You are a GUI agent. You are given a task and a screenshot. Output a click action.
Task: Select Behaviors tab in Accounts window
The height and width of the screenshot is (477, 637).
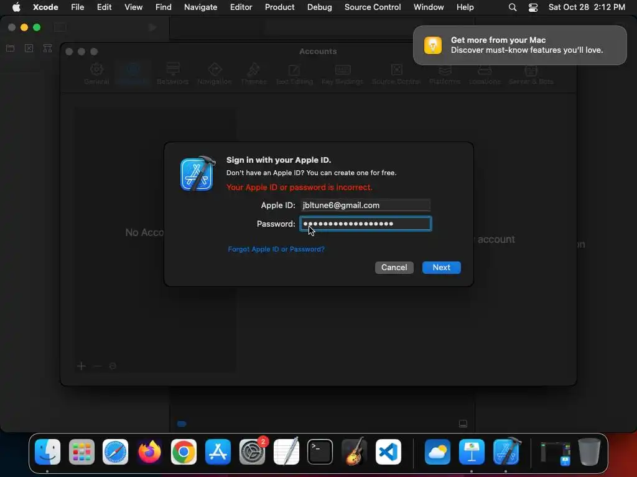173,74
